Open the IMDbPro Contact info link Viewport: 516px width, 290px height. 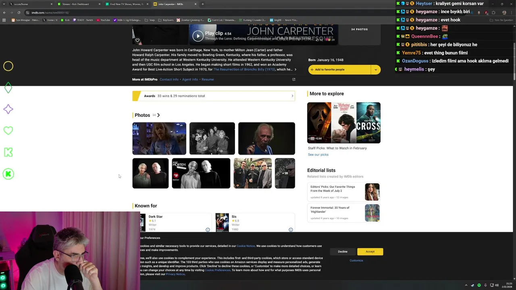(x=169, y=79)
